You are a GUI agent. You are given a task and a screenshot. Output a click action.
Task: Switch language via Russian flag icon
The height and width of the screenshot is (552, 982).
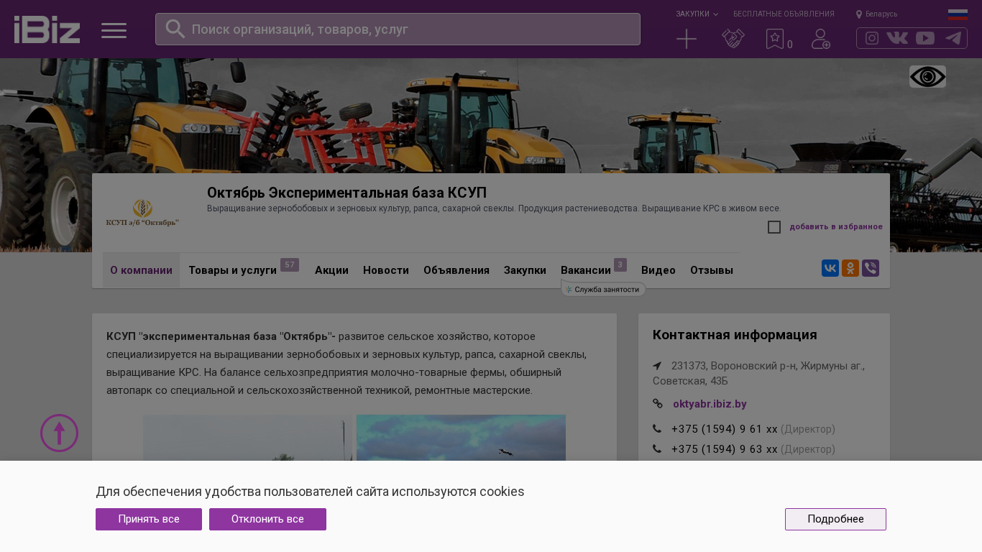[958, 14]
